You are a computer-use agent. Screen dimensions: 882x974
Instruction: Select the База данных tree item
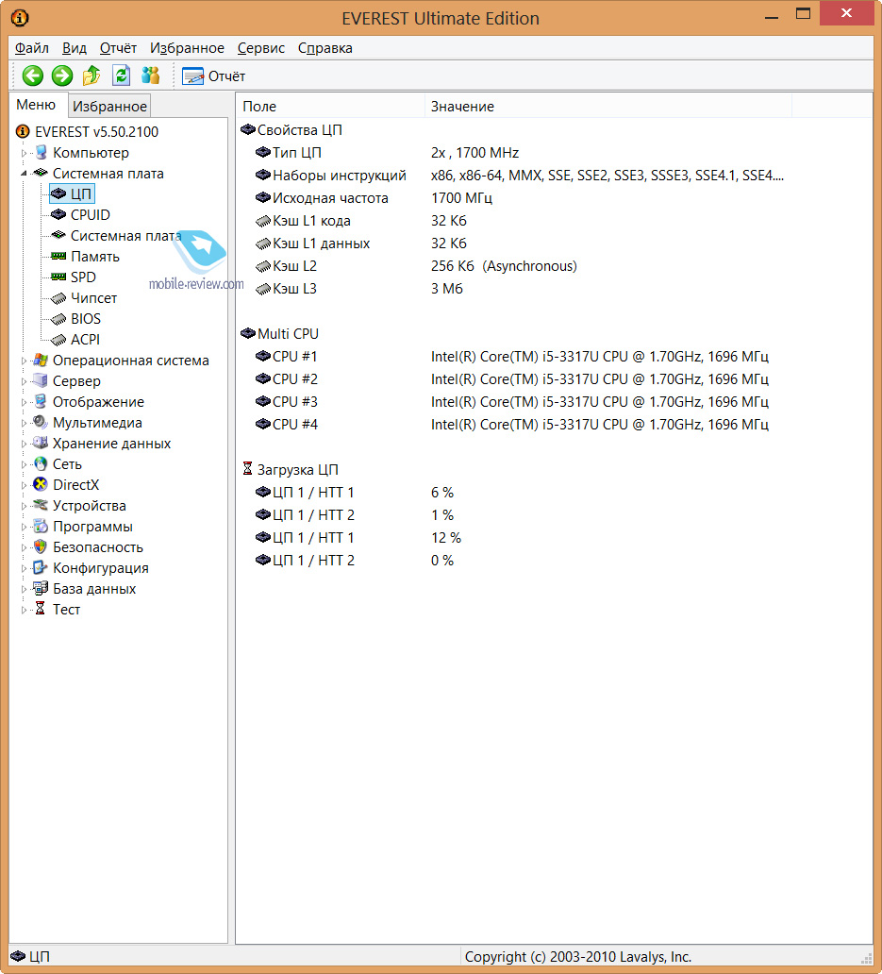(x=94, y=589)
